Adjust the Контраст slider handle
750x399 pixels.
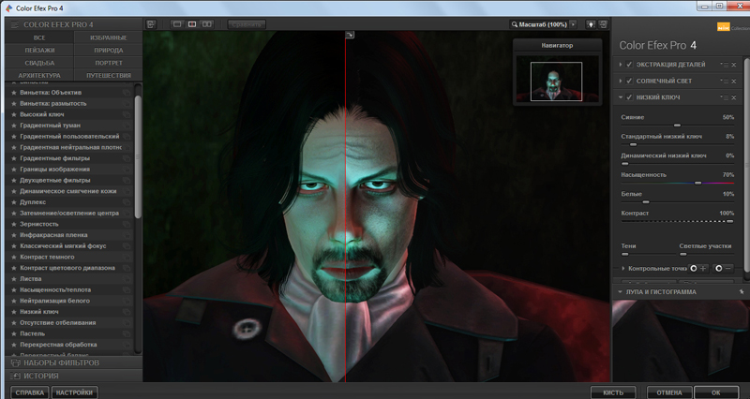(x=730, y=221)
